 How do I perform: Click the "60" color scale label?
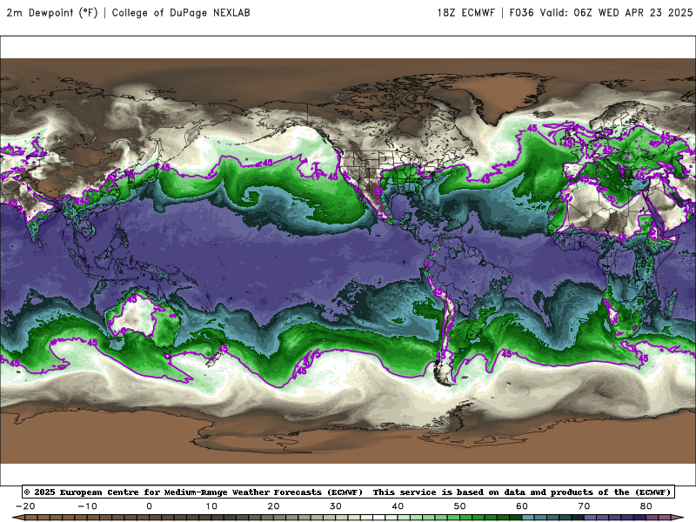pyautogui.click(x=522, y=506)
